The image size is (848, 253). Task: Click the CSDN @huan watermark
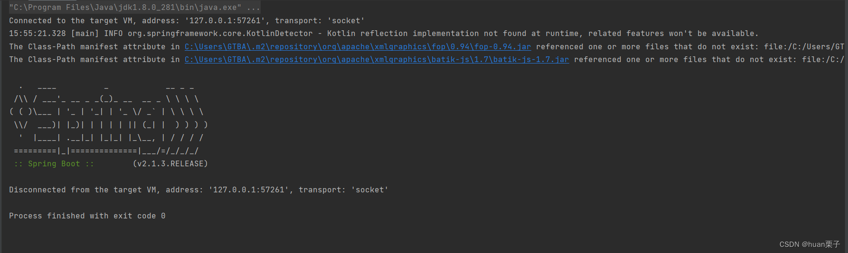[810, 244]
